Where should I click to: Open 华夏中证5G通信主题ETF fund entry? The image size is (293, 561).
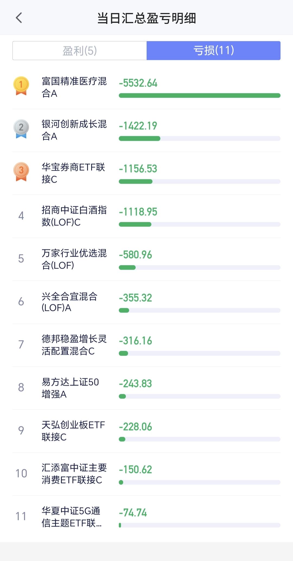[146, 517]
